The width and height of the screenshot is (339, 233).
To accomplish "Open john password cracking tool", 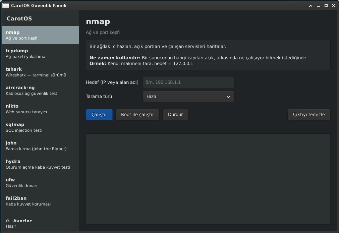I will tap(40, 146).
